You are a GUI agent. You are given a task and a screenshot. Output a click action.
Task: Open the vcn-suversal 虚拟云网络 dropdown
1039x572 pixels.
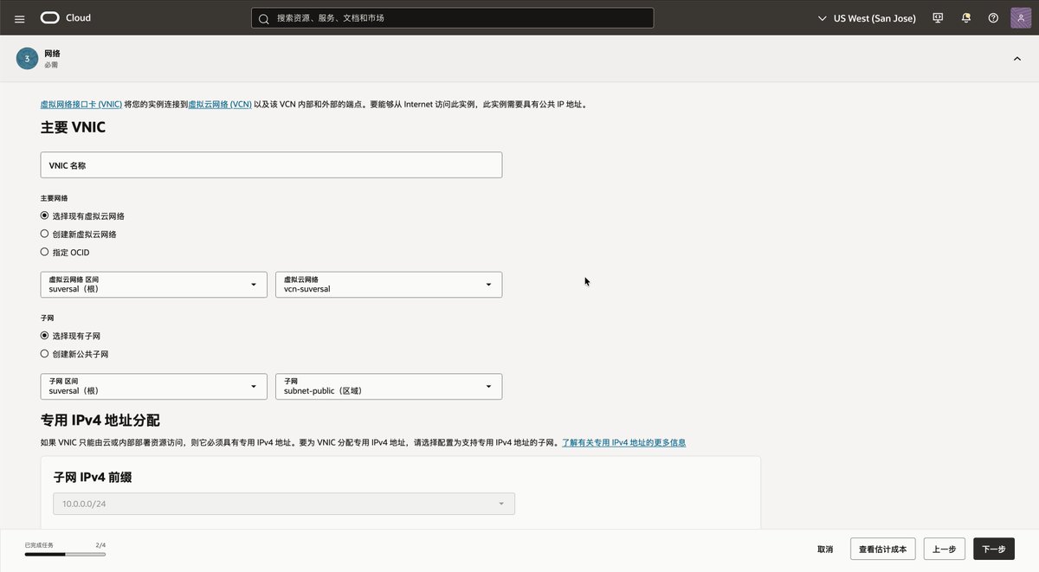(x=389, y=285)
